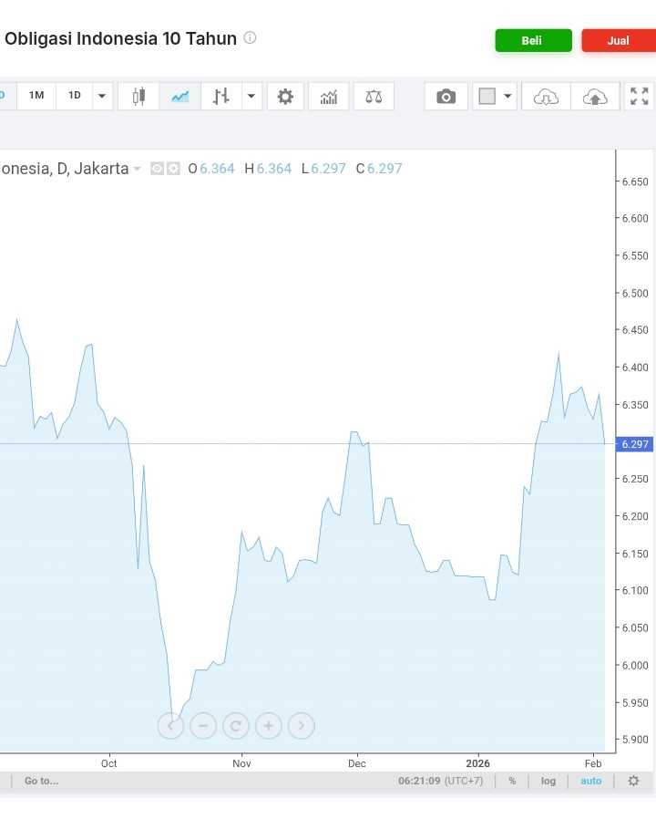
Task: Save chart layout with cloud upload icon
Action: click(595, 97)
